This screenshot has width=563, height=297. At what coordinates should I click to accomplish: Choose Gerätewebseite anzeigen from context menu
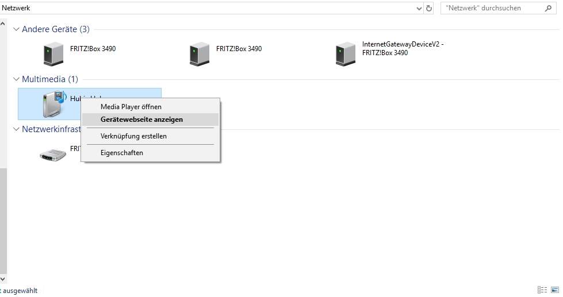(151, 119)
